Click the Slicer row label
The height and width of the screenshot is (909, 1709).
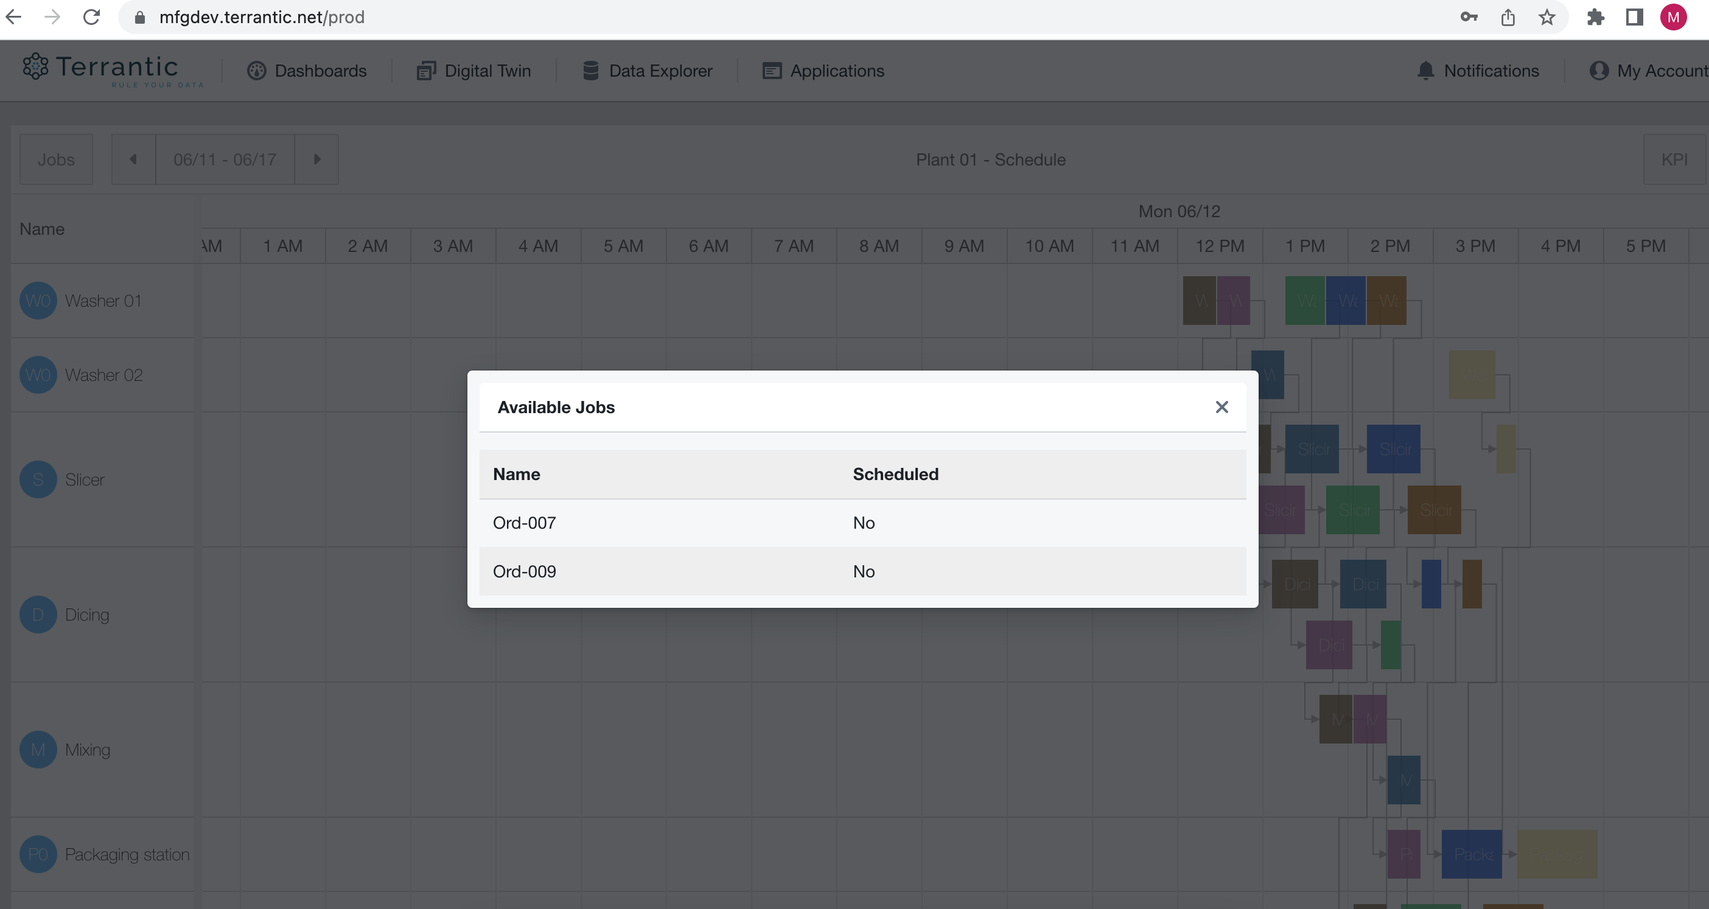(84, 479)
